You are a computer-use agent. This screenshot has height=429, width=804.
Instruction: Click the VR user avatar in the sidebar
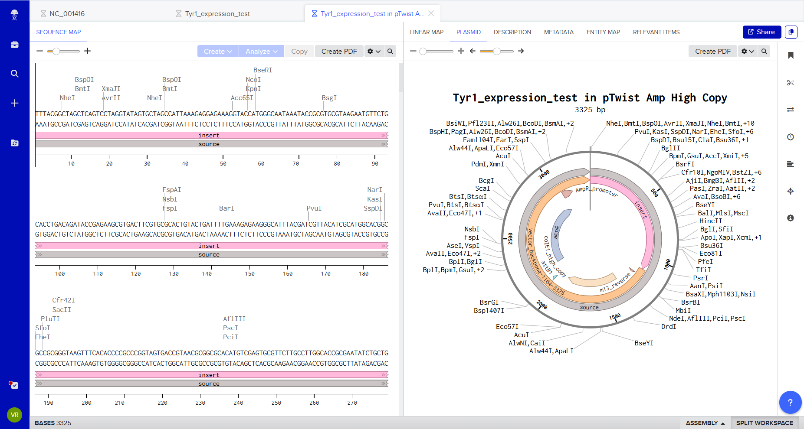pyautogui.click(x=14, y=415)
